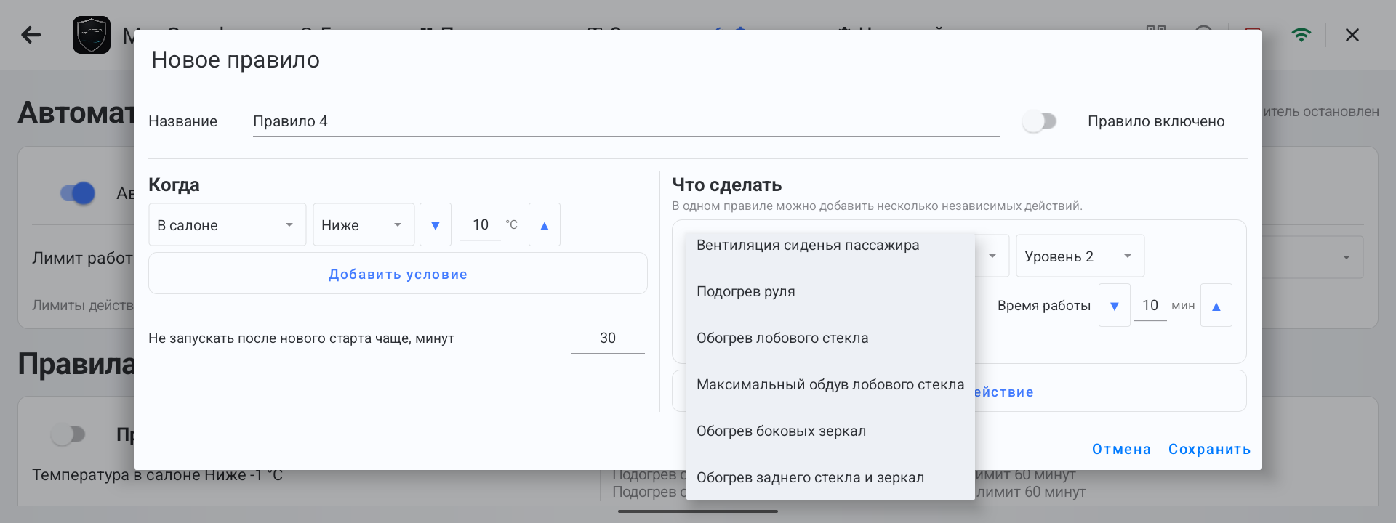Click "Отмена" button
The height and width of the screenshot is (523, 1396).
(x=1121, y=450)
